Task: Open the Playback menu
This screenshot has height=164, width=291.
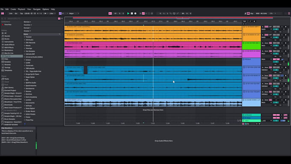Action: point(21,9)
